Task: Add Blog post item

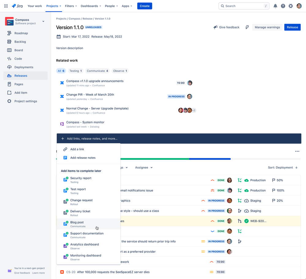Action: (x=89, y=224)
